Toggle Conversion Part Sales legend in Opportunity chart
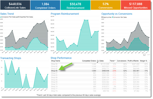 [119, 17]
